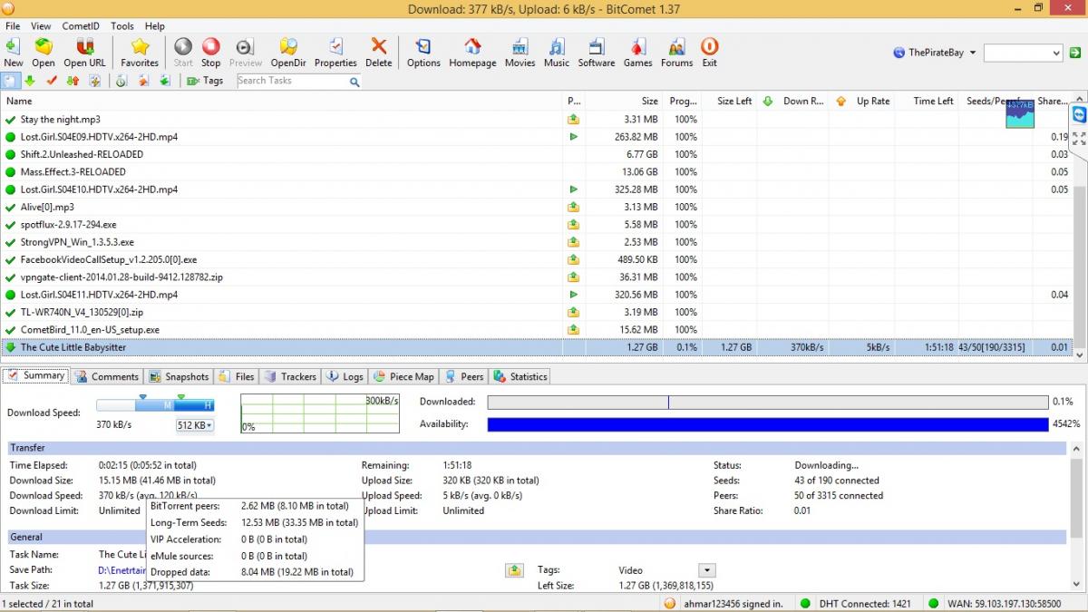Click the Open URL magnet icon
This screenshot has width=1088, height=612.
point(84,53)
